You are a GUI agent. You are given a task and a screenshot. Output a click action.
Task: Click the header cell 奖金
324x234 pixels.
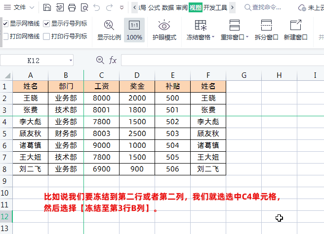click(x=137, y=86)
